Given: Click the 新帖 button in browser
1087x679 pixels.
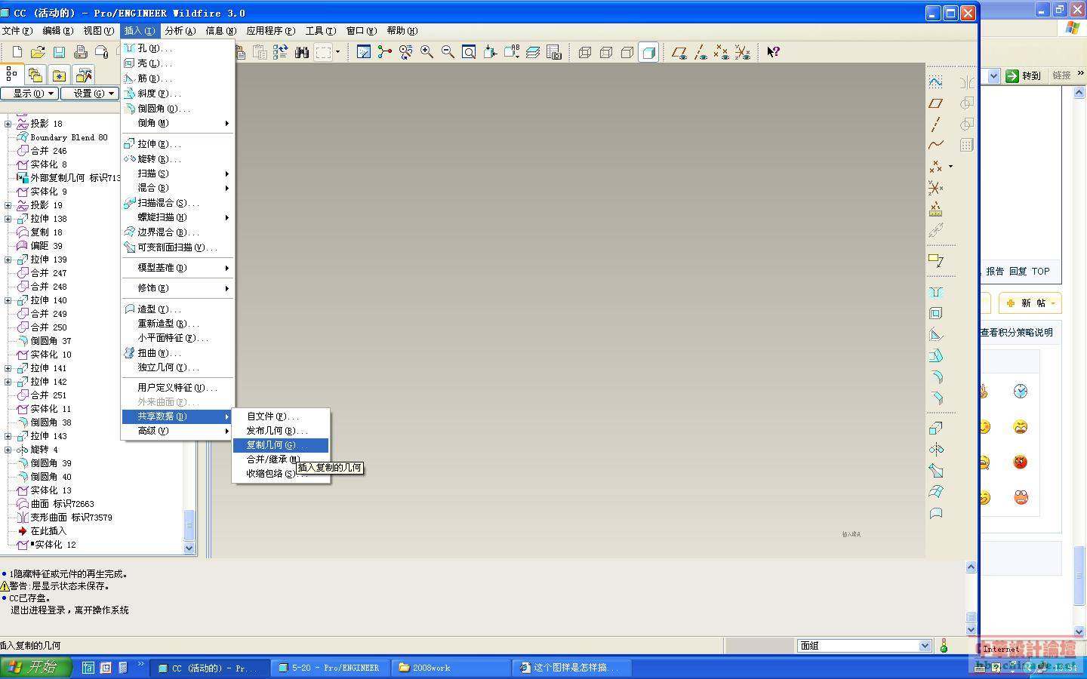Looking at the screenshot, I should point(1030,303).
